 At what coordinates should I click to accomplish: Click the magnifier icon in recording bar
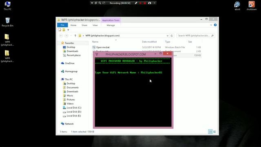(x=100, y=3)
